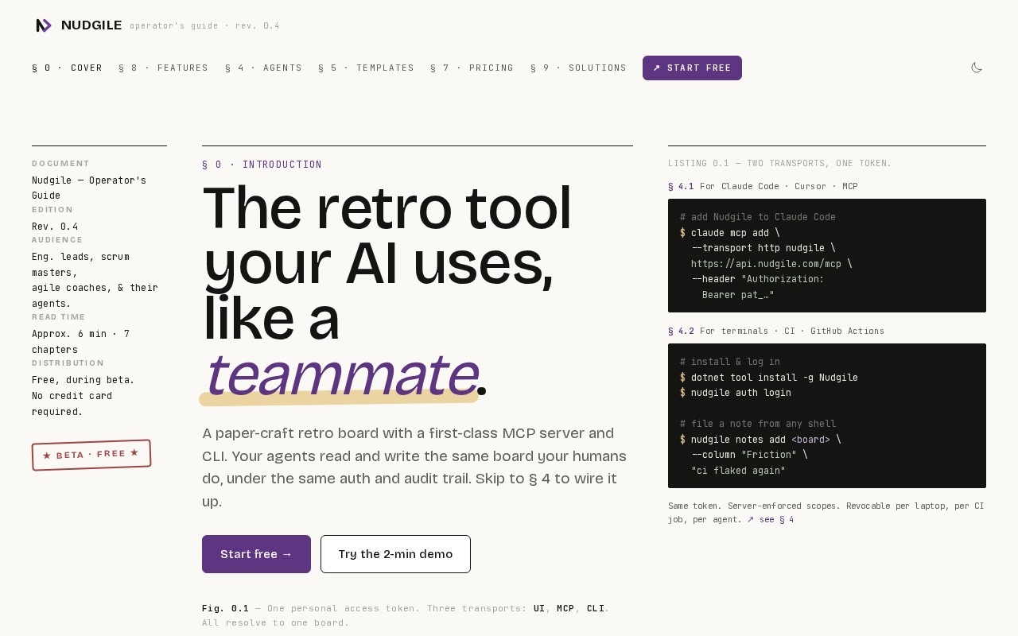This screenshot has height=636, width=1018.
Task: Click the Nudgile logo icon
Action: 43,25
